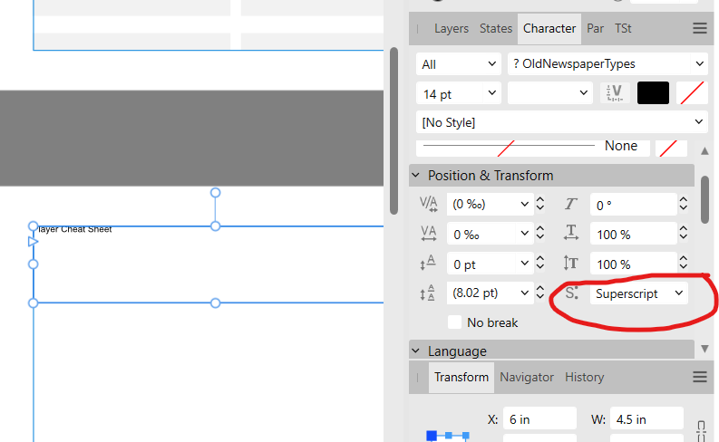The height and width of the screenshot is (442, 719).
Task: Collapse the Language section
Action: [x=416, y=351]
